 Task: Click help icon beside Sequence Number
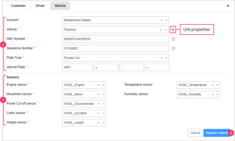pos(173,48)
